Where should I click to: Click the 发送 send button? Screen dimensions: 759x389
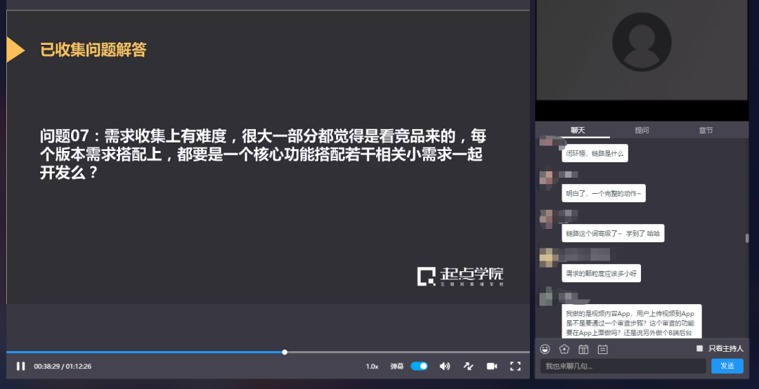coord(727,366)
